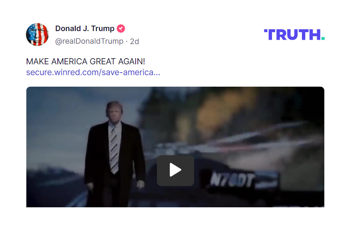Open the @realDonaldTrump handle
The image size is (351, 225).
click(x=89, y=41)
